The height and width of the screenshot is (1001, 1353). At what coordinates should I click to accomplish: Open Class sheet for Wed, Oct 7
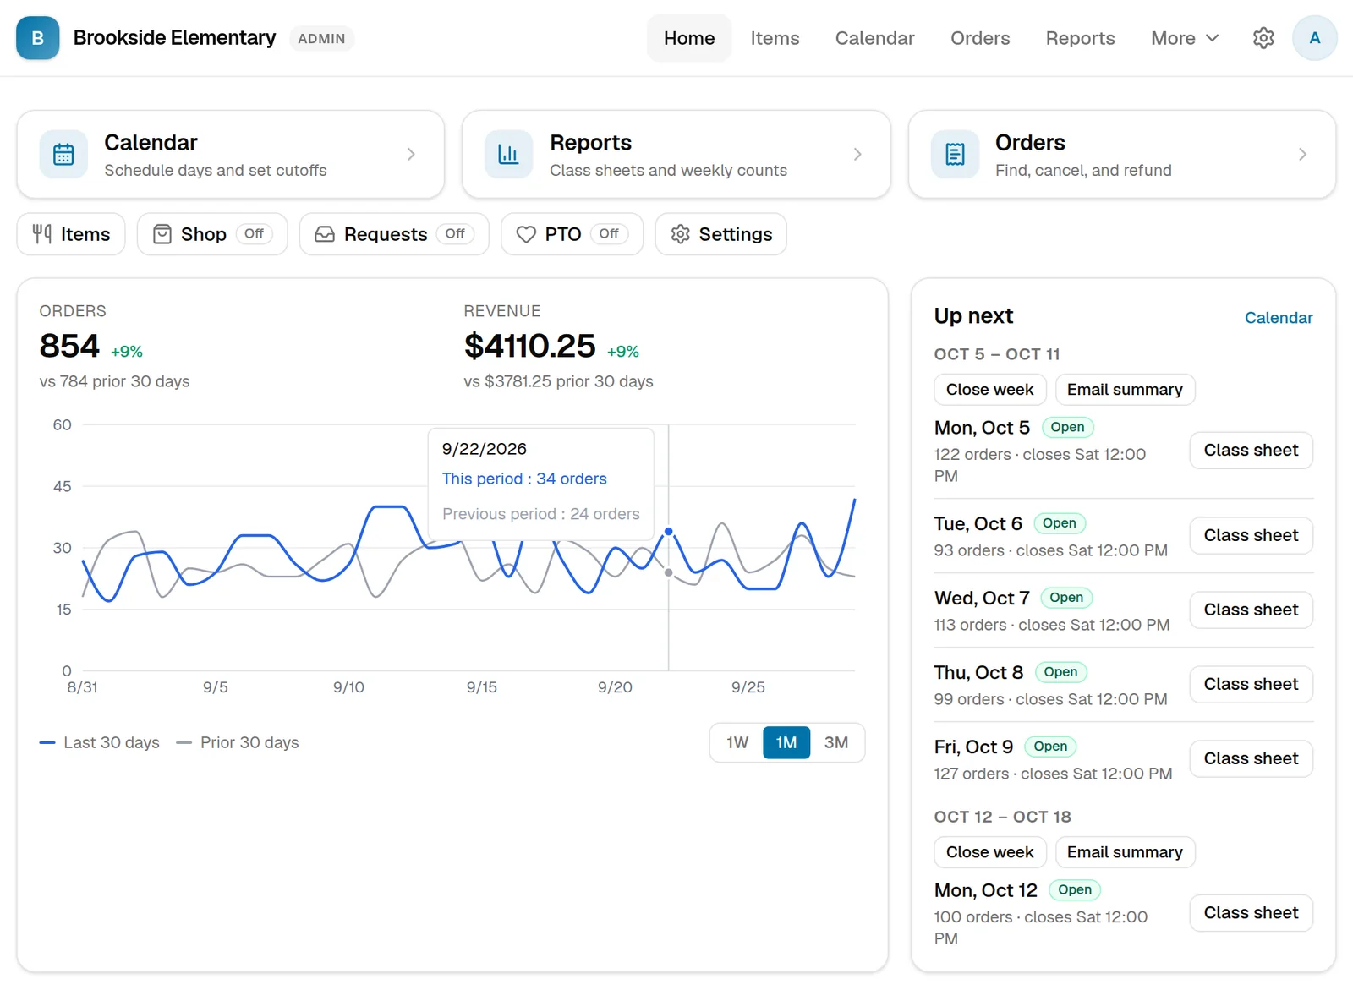click(x=1251, y=610)
